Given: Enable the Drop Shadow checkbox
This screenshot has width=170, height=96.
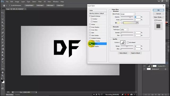Looking at the screenshot, I should pos(90,46).
